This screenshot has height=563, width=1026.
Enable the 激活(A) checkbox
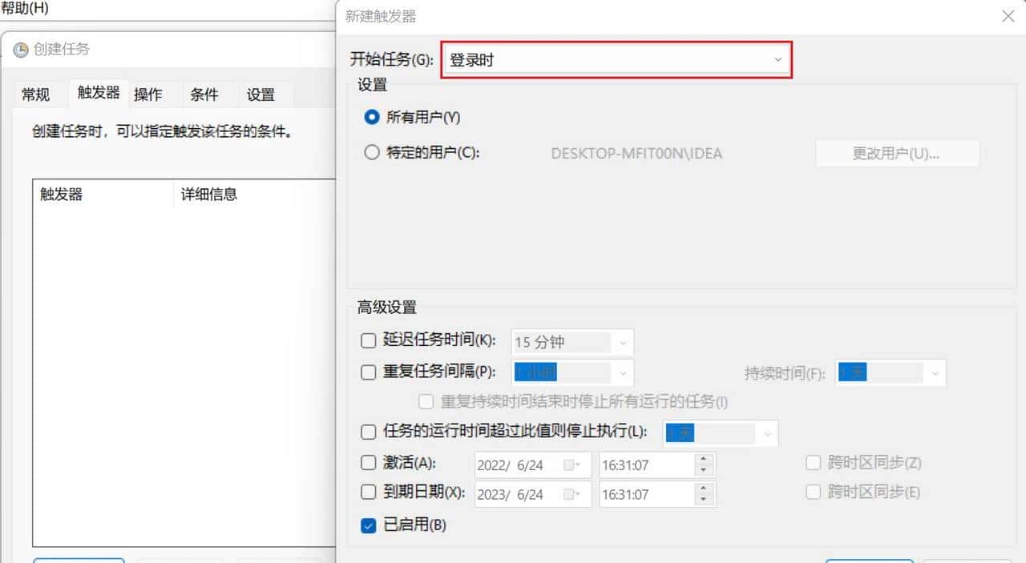(368, 464)
